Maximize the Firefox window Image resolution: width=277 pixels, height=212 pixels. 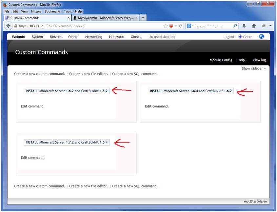click(x=258, y=4)
